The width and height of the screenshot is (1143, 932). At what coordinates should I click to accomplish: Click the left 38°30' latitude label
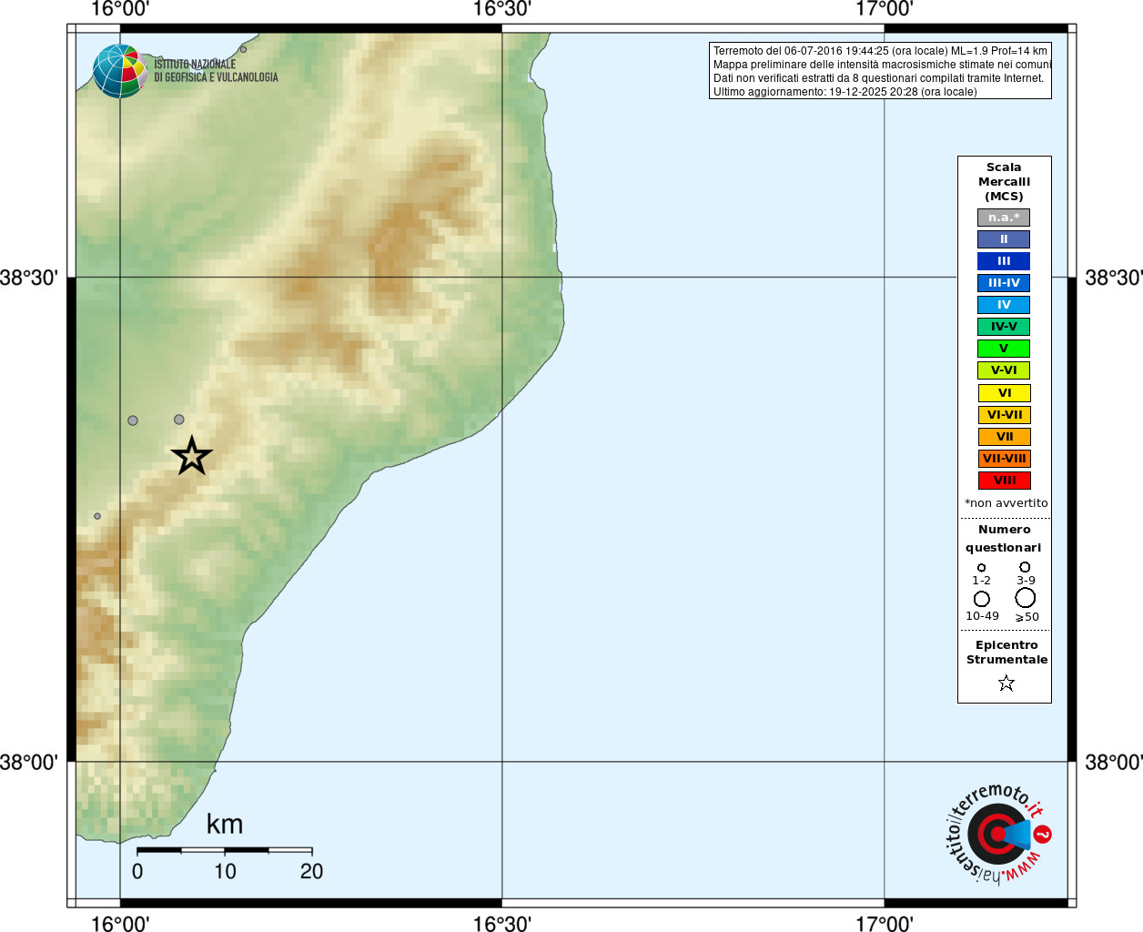click(x=29, y=278)
